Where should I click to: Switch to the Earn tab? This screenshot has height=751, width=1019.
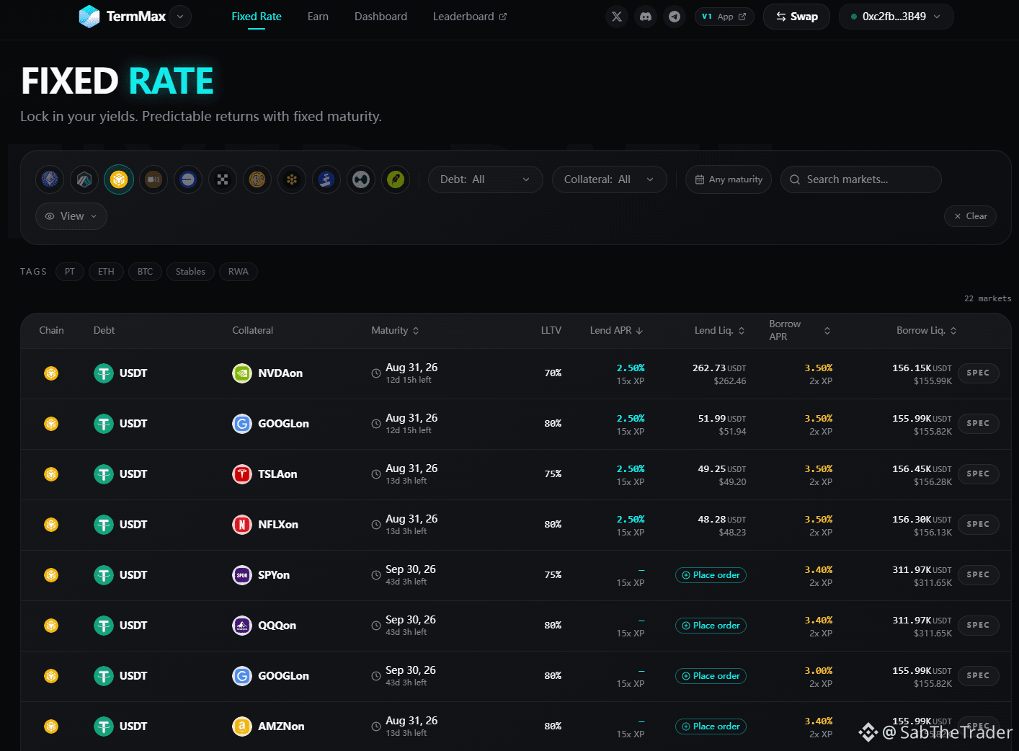[x=318, y=17]
